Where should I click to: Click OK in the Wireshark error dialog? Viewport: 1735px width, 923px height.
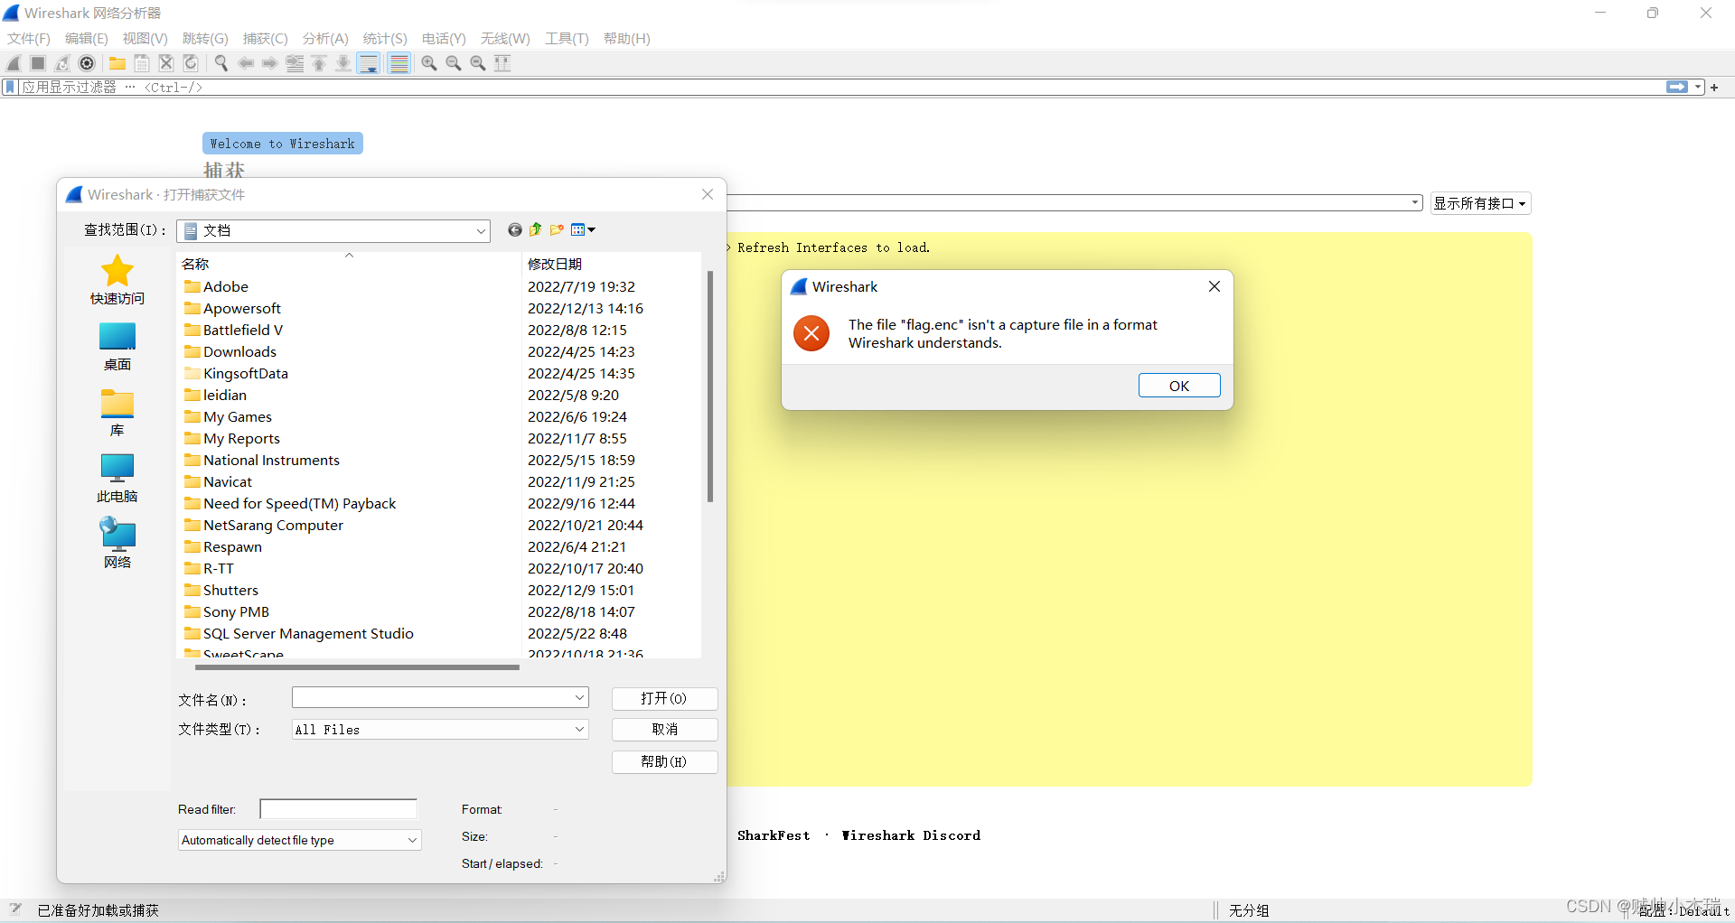click(1179, 386)
